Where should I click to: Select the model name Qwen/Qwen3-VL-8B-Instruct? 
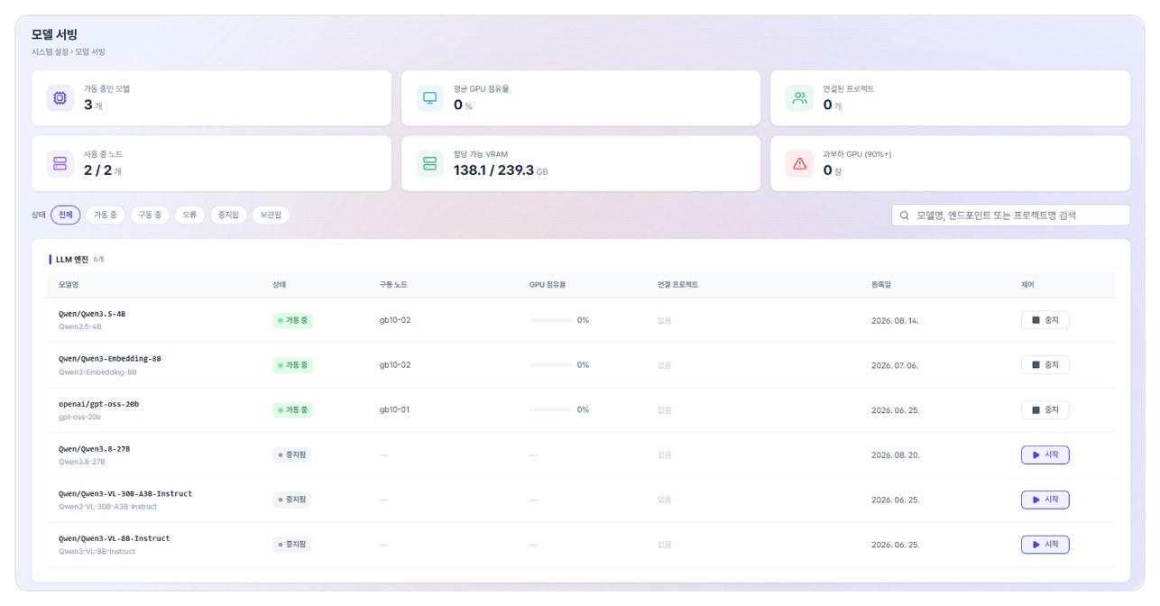click(115, 538)
